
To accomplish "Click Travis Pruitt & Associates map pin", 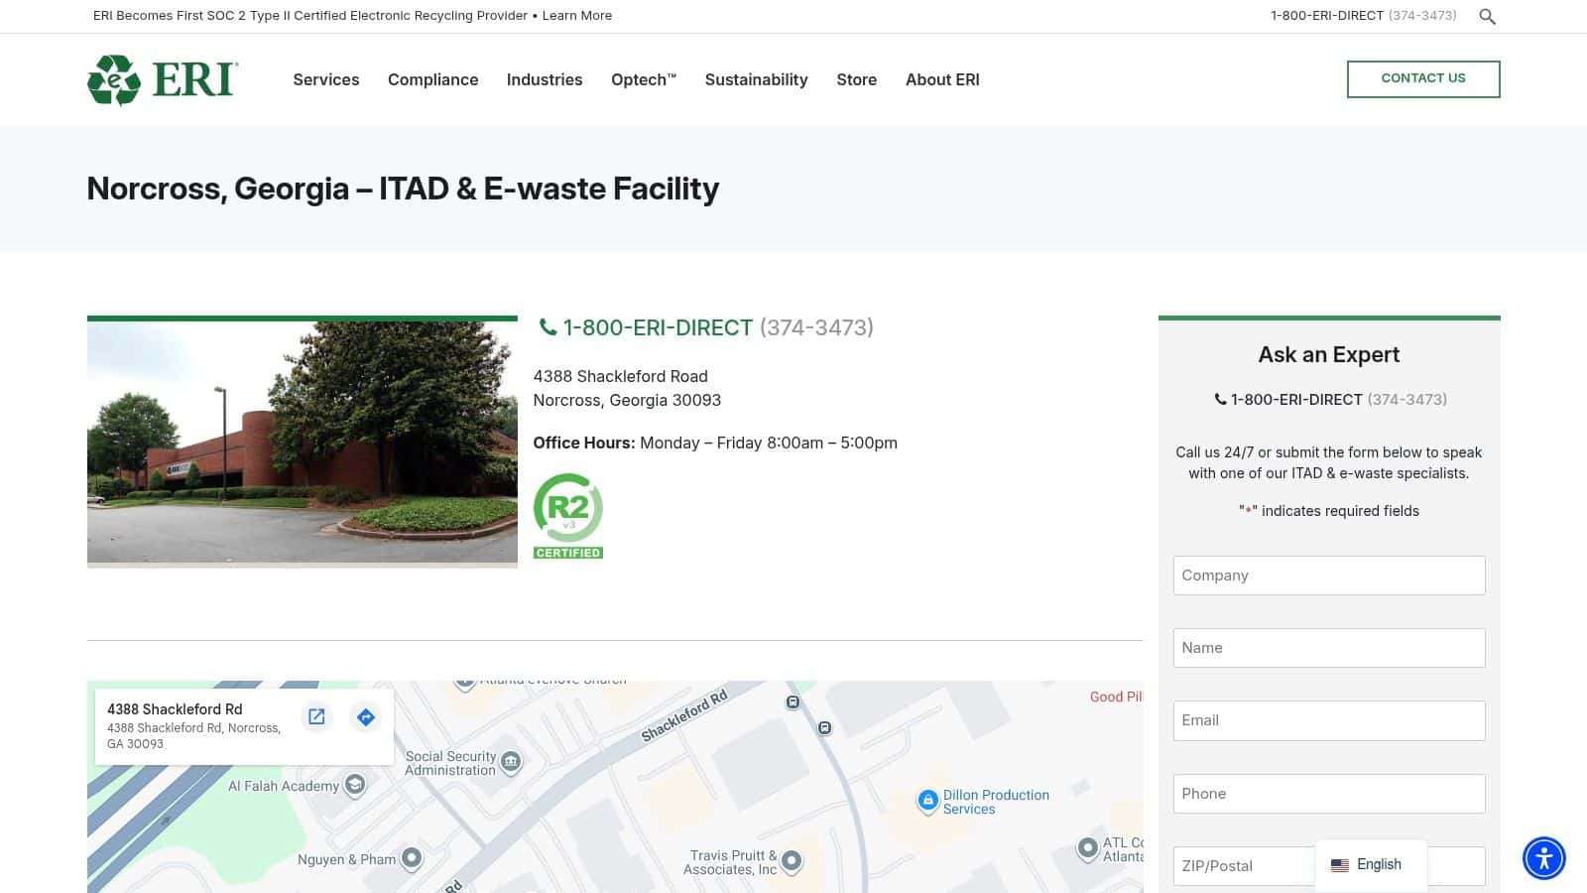I will [x=792, y=861].
